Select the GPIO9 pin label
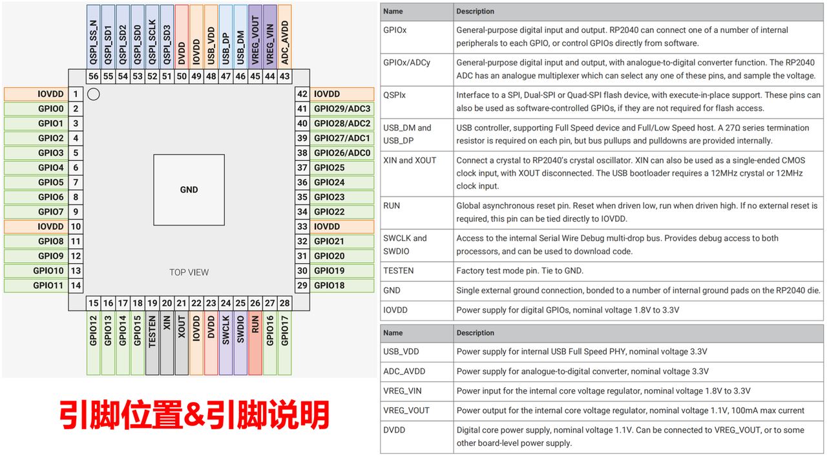This screenshot has width=827, height=457. 36,256
